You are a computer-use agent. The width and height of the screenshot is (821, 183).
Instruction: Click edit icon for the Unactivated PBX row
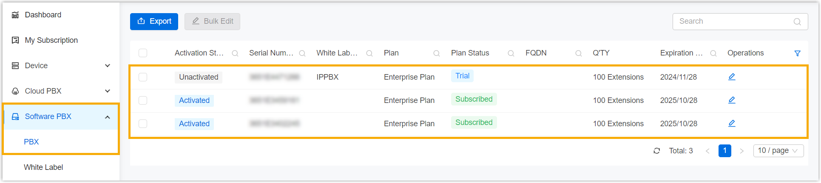[732, 77]
